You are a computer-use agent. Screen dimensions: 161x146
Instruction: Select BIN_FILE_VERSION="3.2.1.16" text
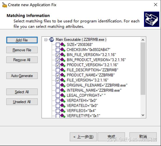[x=92, y=55]
